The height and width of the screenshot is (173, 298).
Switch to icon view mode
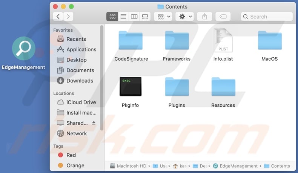[x=112, y=17]
